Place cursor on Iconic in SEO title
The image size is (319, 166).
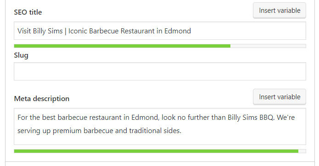(78, 31)
